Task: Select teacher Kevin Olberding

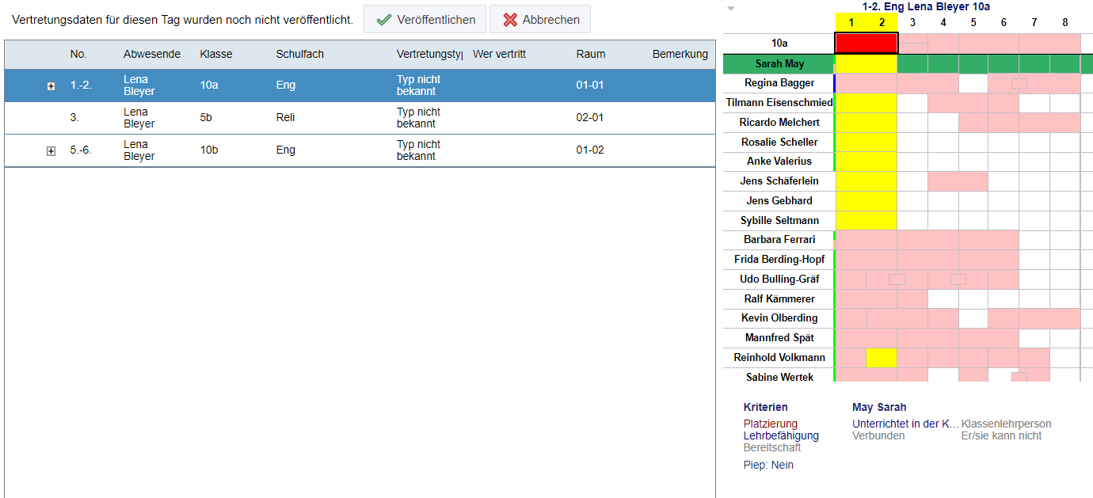Action: click(779, 317)
